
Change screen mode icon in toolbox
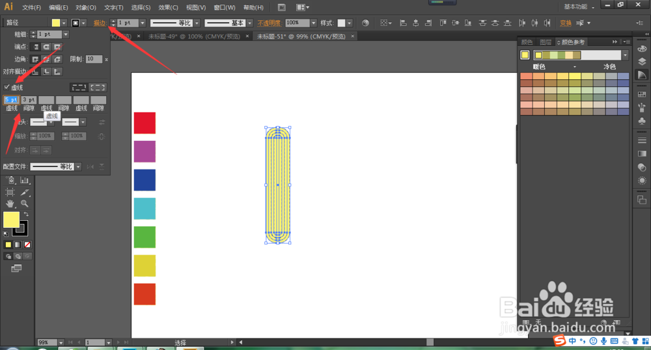coord(16,268)
